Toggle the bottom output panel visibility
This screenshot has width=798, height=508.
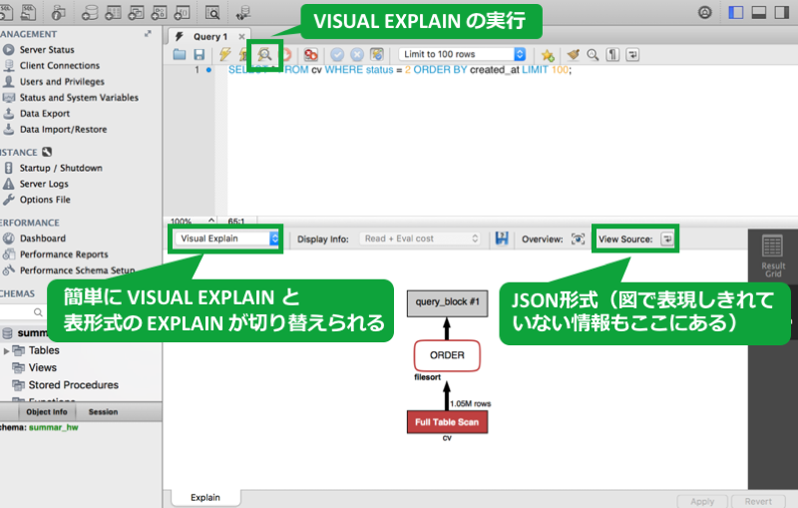[x=758, y=13]
